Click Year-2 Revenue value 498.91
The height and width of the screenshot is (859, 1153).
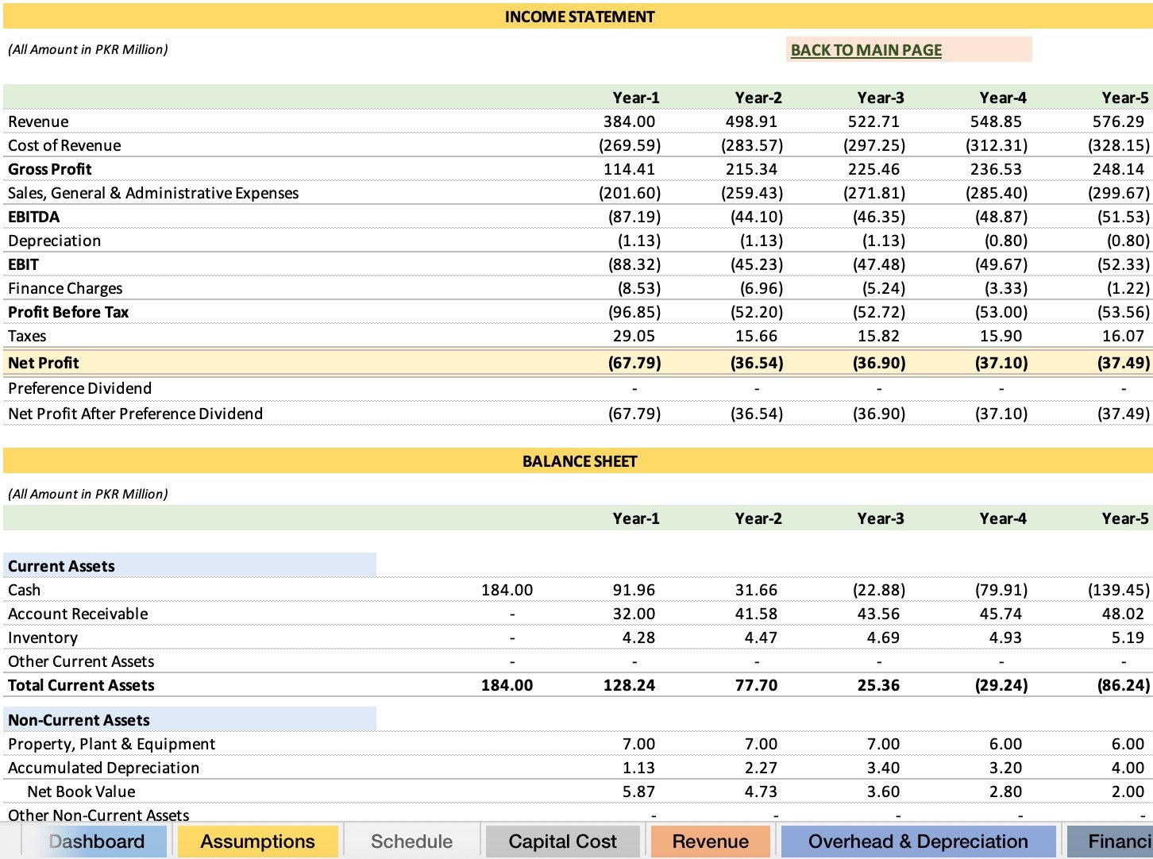pyautogui.click(x=751, y=121)
